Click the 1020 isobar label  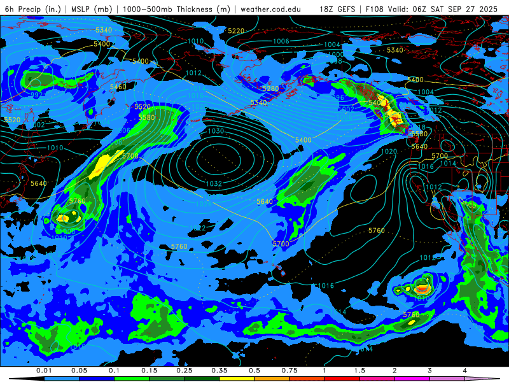pyautogui.click(x=389, y=152)
